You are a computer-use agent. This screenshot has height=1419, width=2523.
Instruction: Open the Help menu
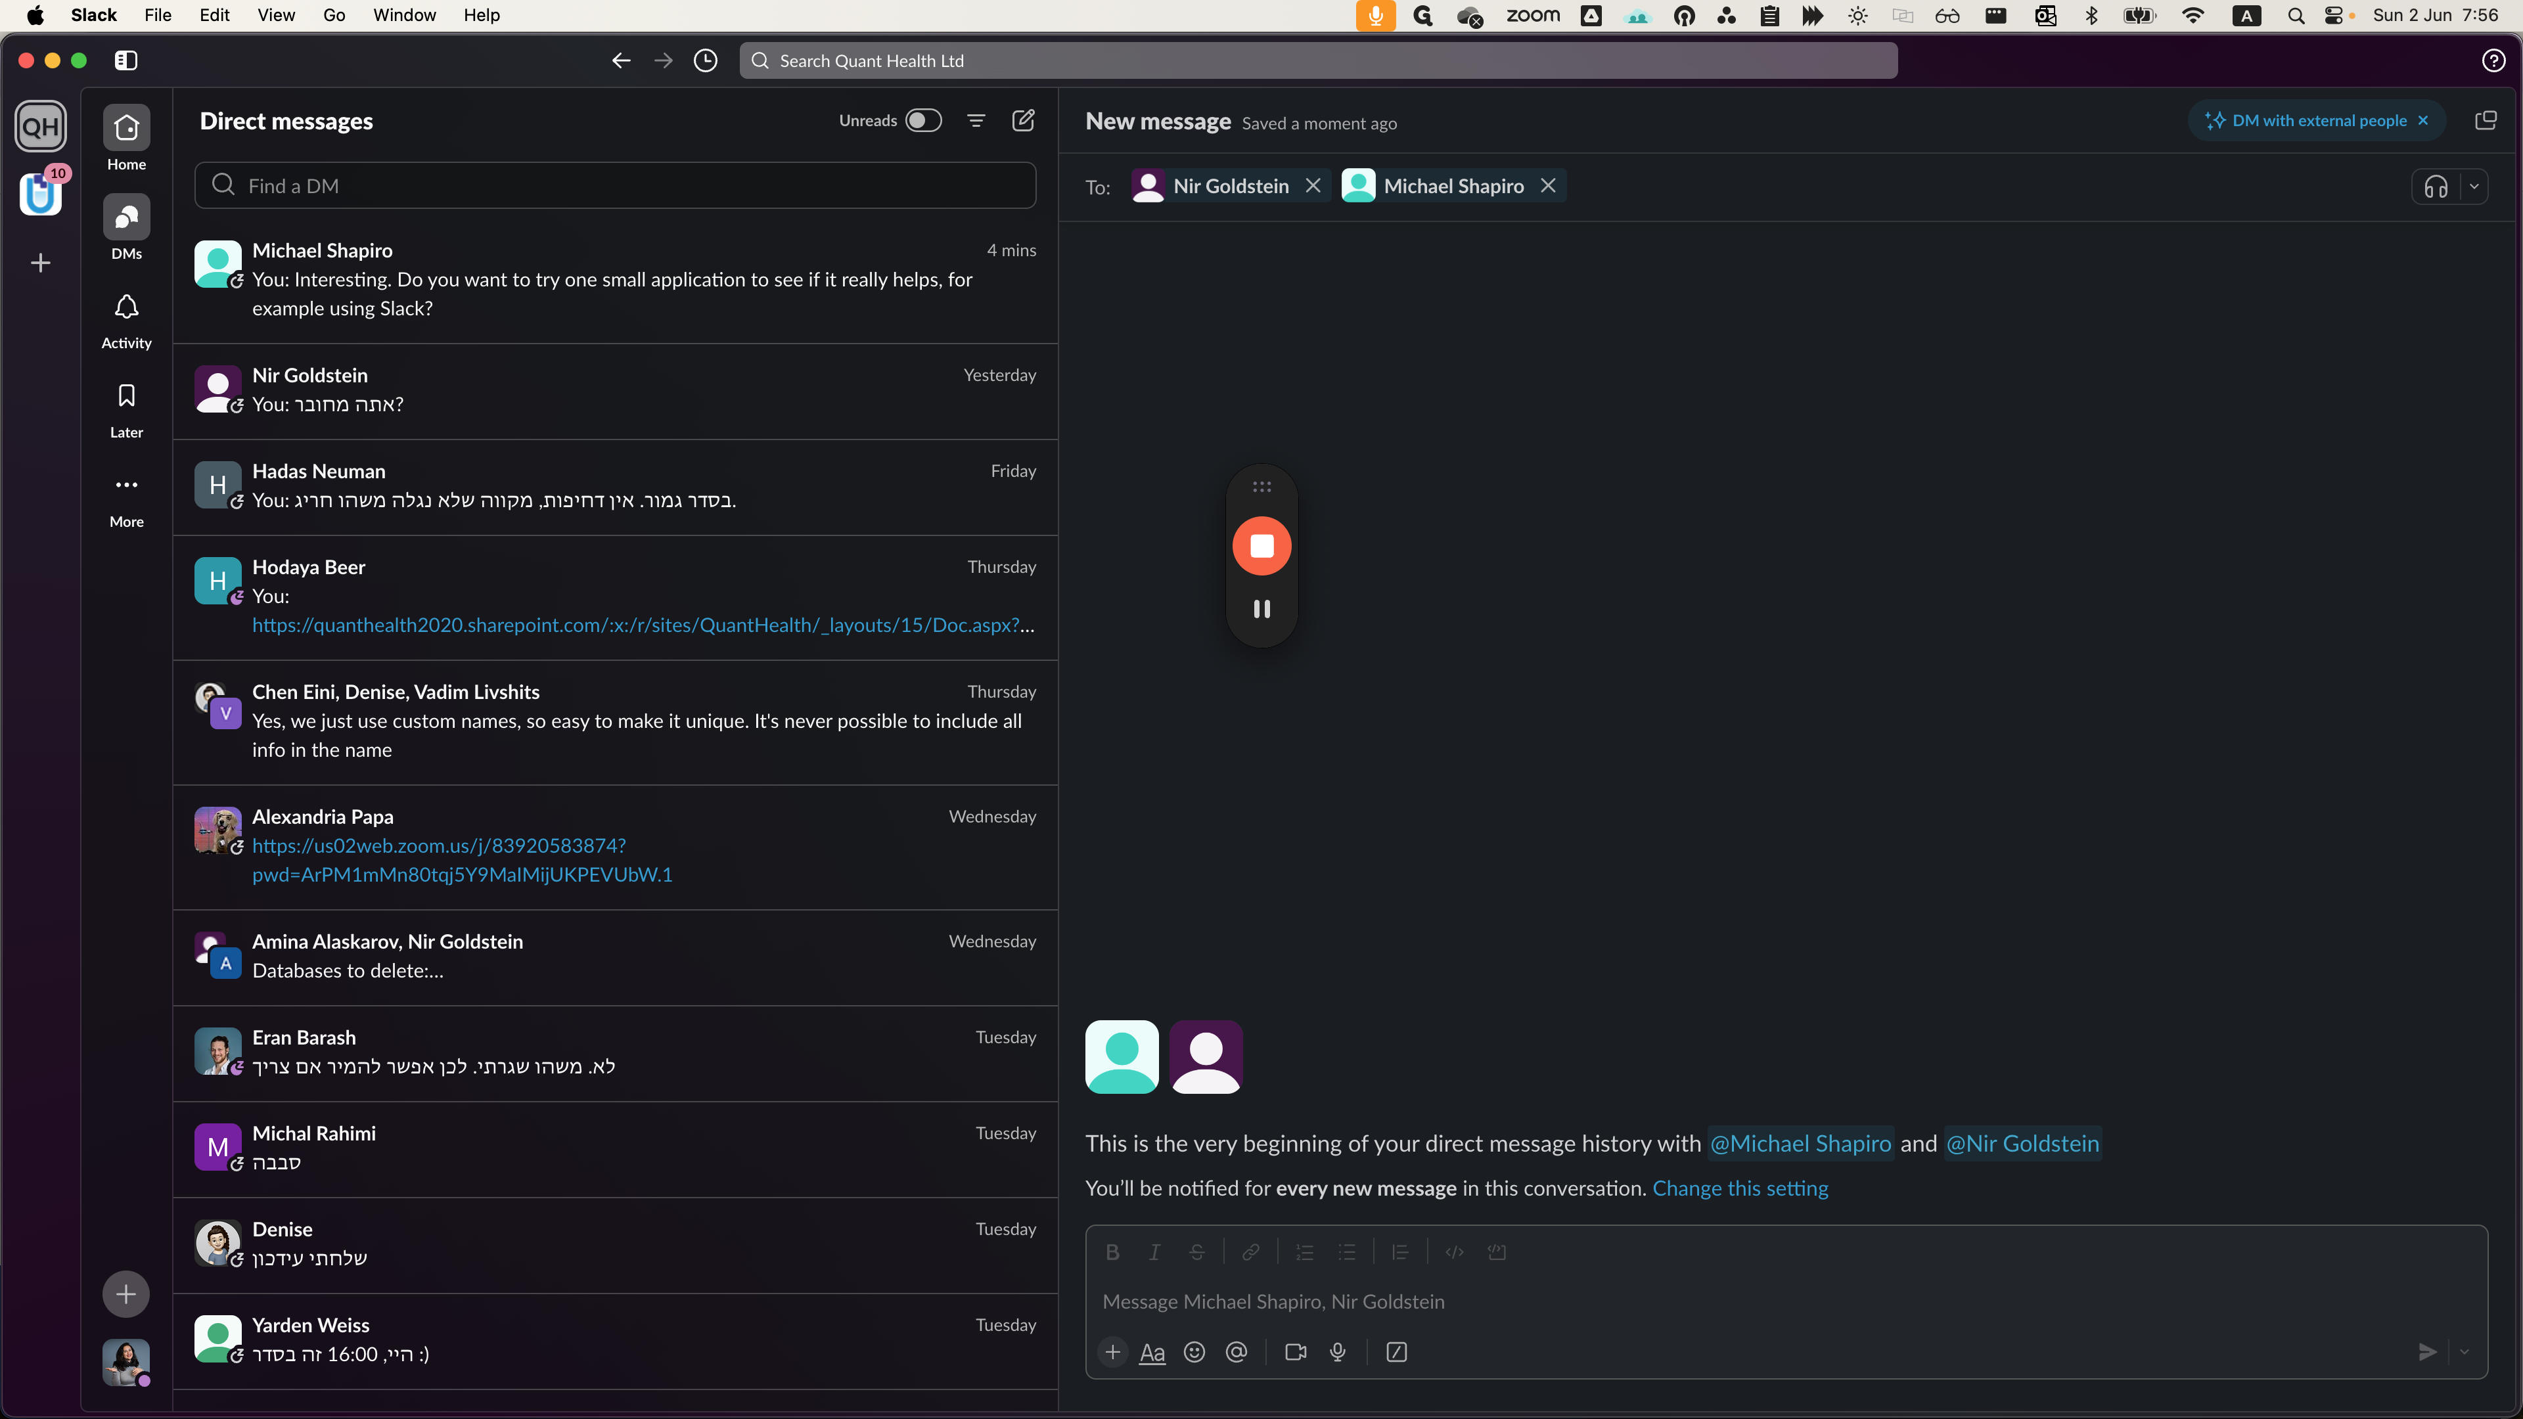[482, 14]
